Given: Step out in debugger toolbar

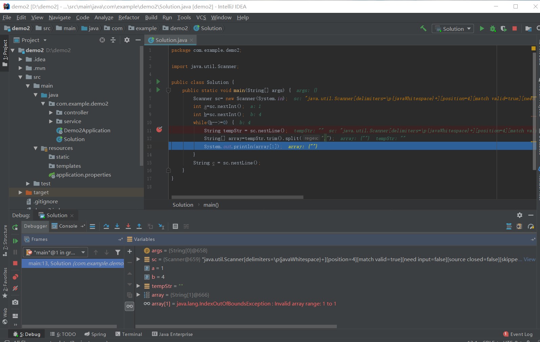Looking at the screenshot, I should (x=139, y=226).
